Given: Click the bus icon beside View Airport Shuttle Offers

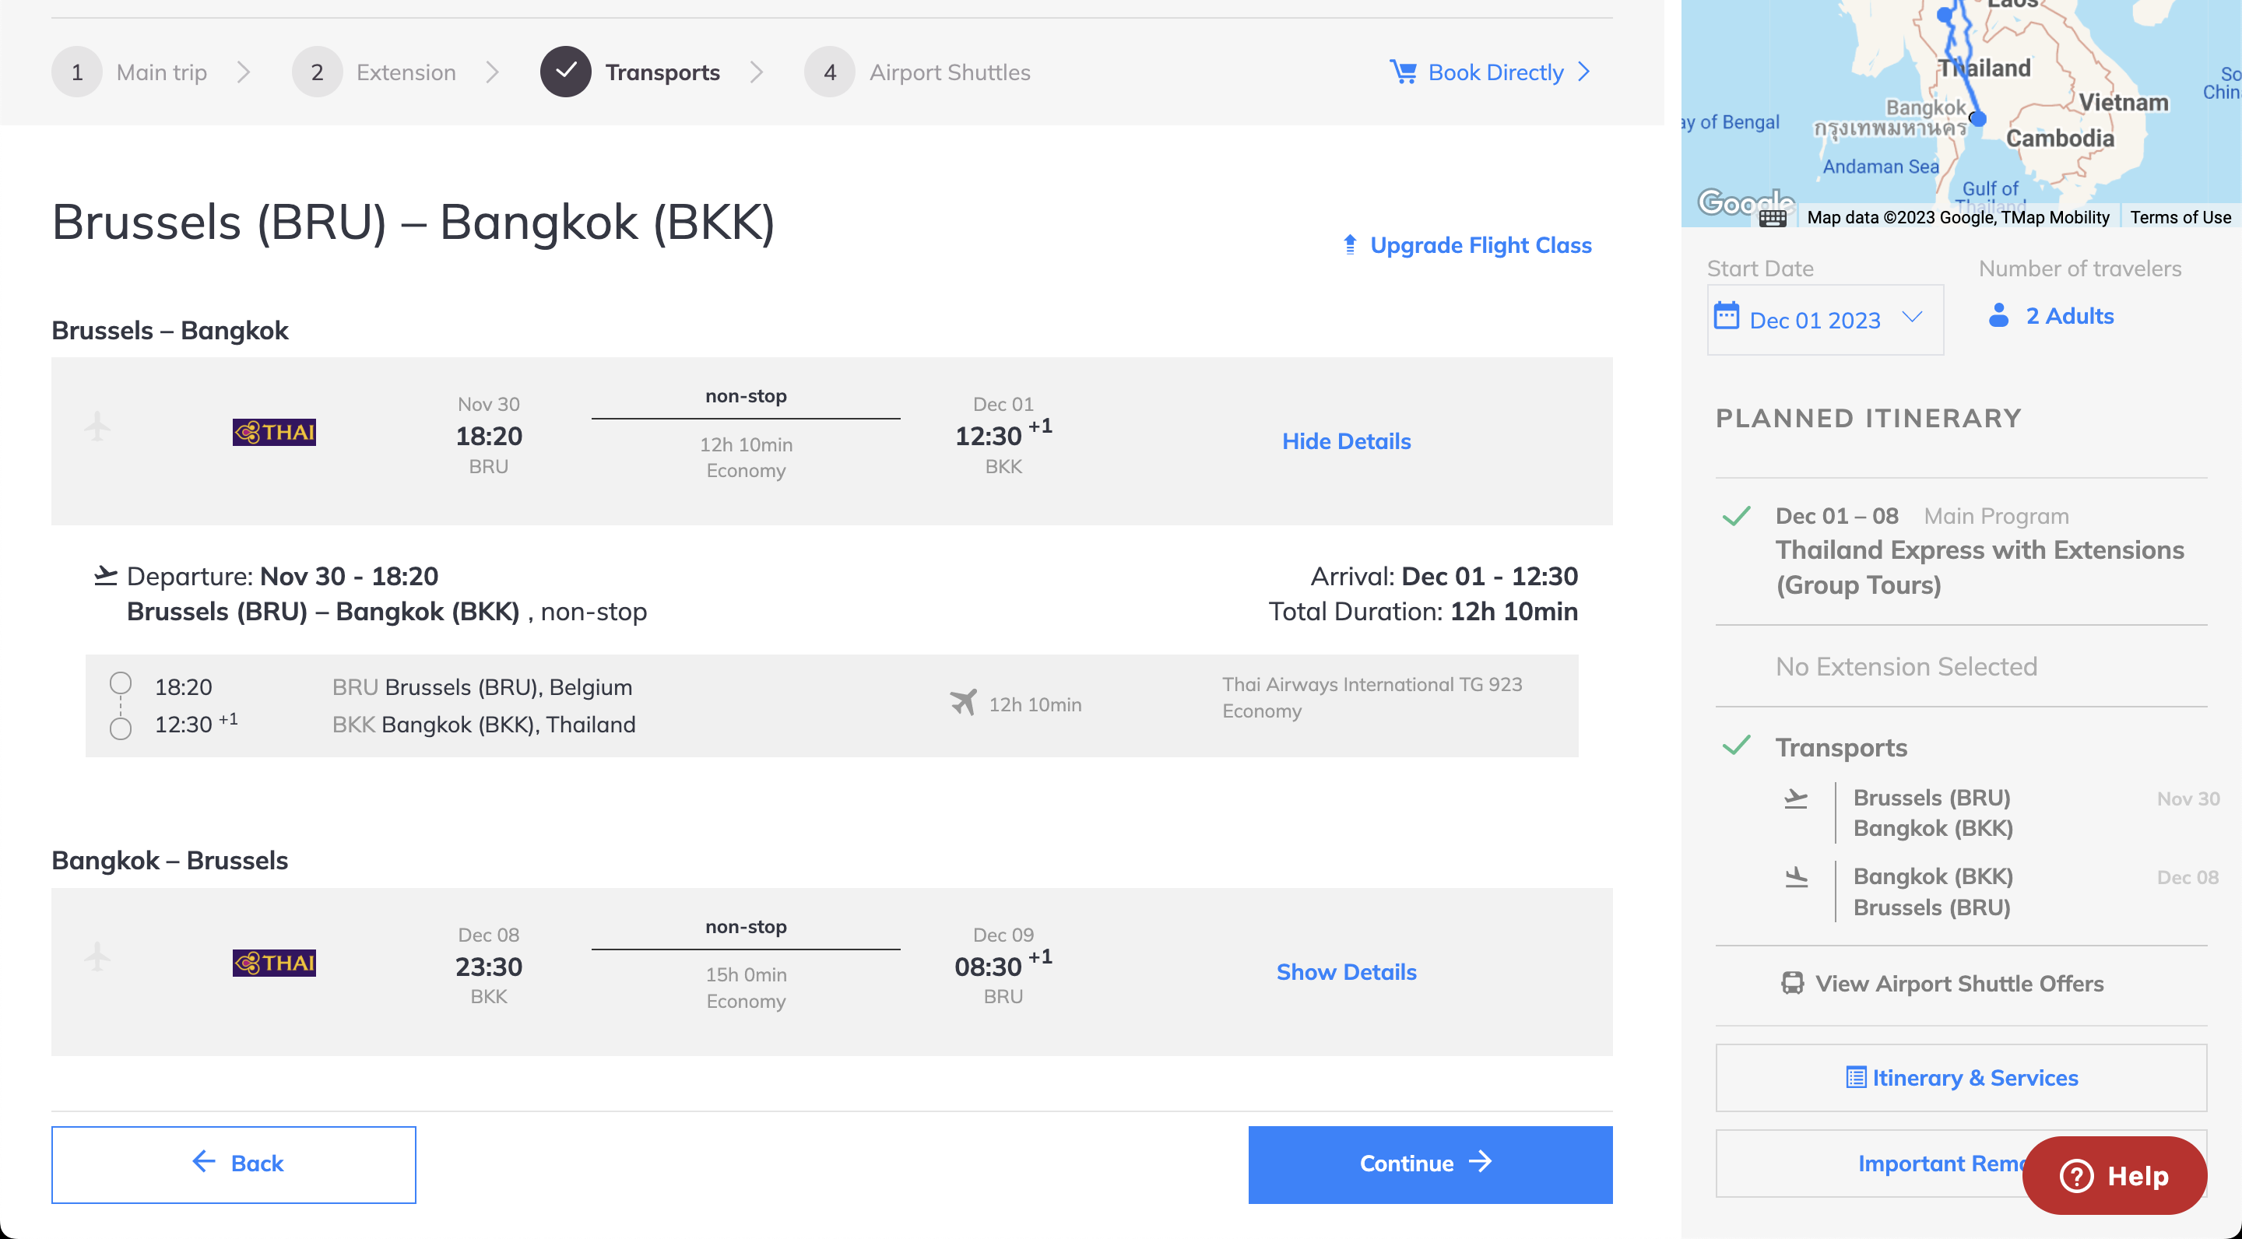Looking at the screenshot, I should point(1792,983).
